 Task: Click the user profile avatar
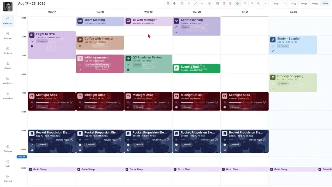tap(8, 6)
